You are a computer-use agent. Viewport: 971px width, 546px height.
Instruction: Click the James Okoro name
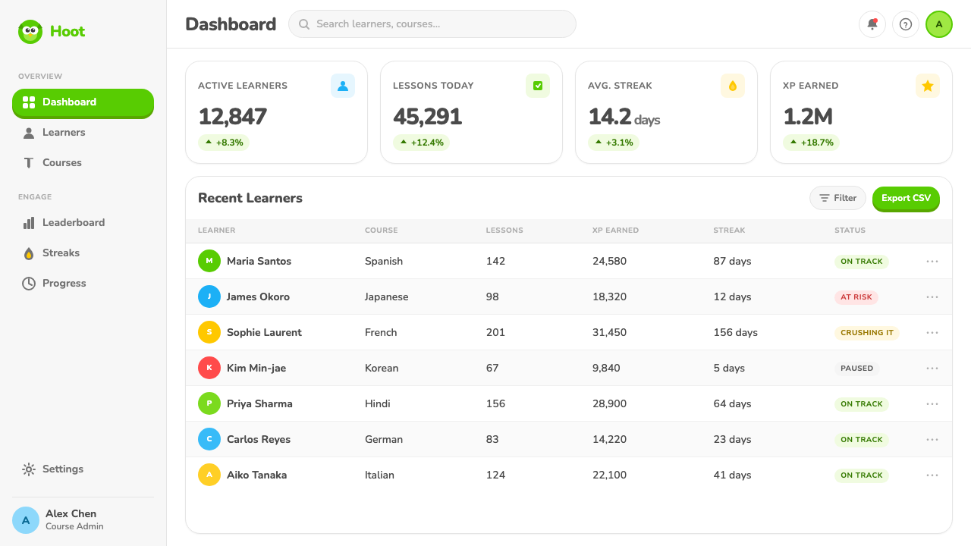point(258,297)
